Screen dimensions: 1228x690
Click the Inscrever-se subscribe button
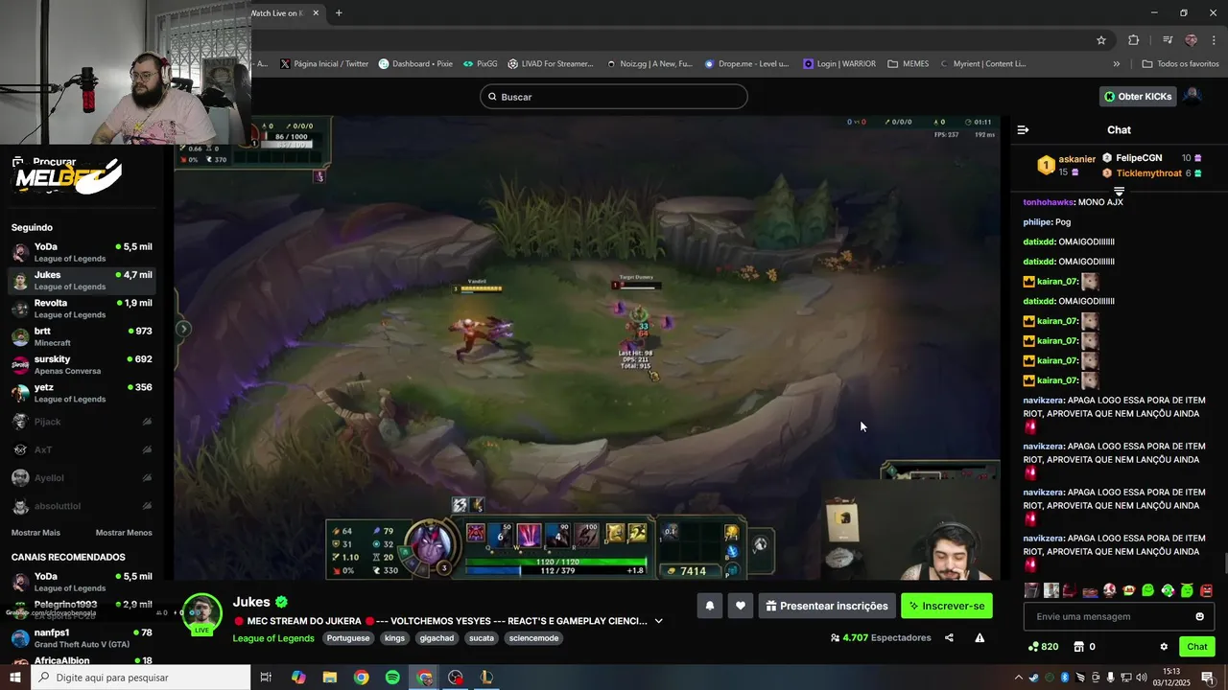coord(947,606)
